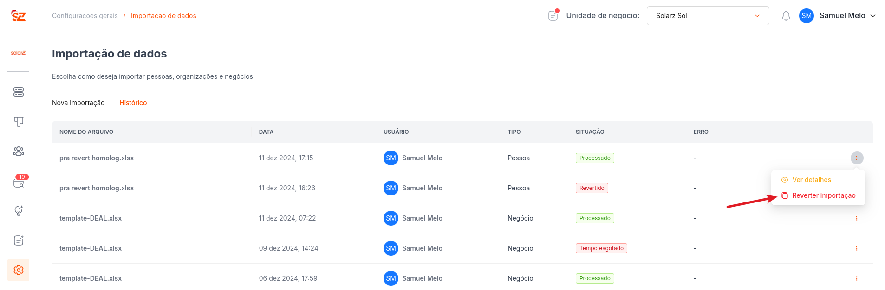Open the pipeline board icon in the sidebar
This screenshot has height=290, width=885.
coord(19,122)
